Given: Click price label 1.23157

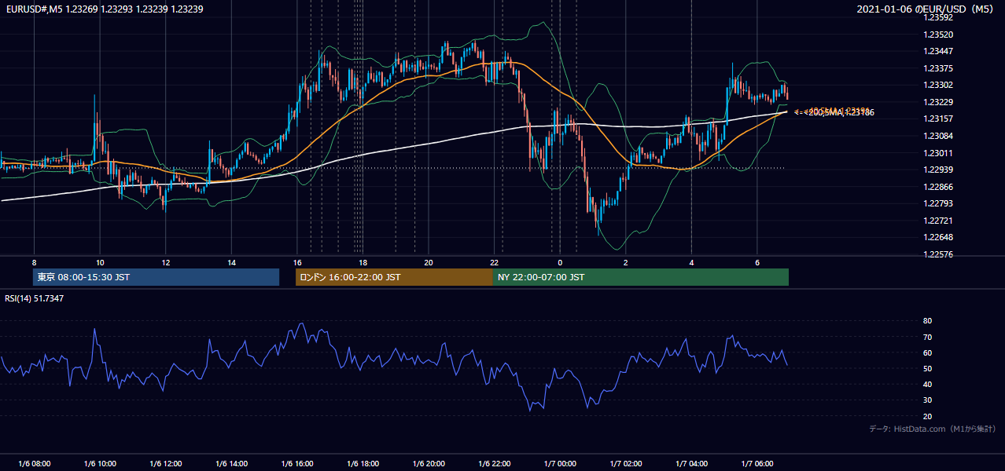Looking at the screenshot, I should click(938, 119).
